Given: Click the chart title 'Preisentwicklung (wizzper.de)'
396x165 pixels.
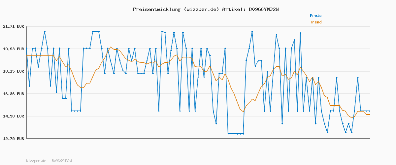Looking at the screenshot, I should pyautogui.click(x=176, y=9).
